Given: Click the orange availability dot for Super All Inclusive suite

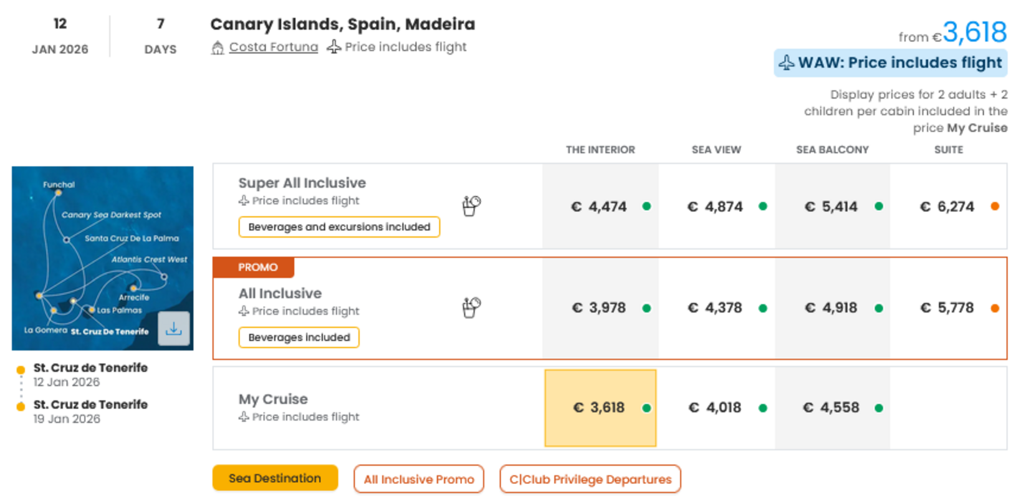Looking at the screenshot, I should point(995,206).
